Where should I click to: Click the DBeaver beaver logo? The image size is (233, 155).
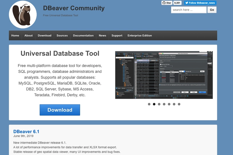point(23,15)
